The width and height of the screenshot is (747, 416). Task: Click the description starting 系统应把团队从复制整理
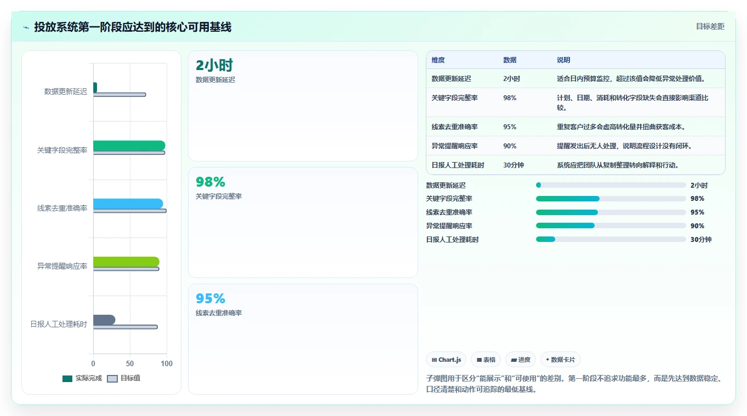(618, 165)
